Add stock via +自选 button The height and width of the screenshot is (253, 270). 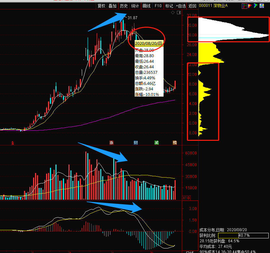tap(181, 6)
